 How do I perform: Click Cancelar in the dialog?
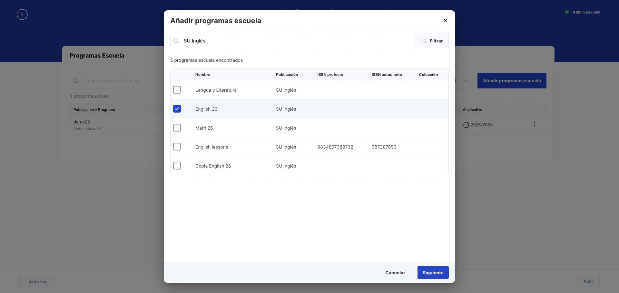tap(395, 272)
